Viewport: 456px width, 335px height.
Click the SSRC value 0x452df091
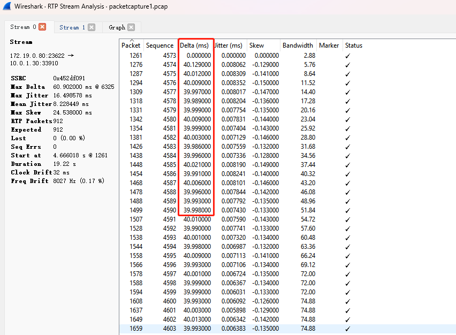[x=69, y=78]
